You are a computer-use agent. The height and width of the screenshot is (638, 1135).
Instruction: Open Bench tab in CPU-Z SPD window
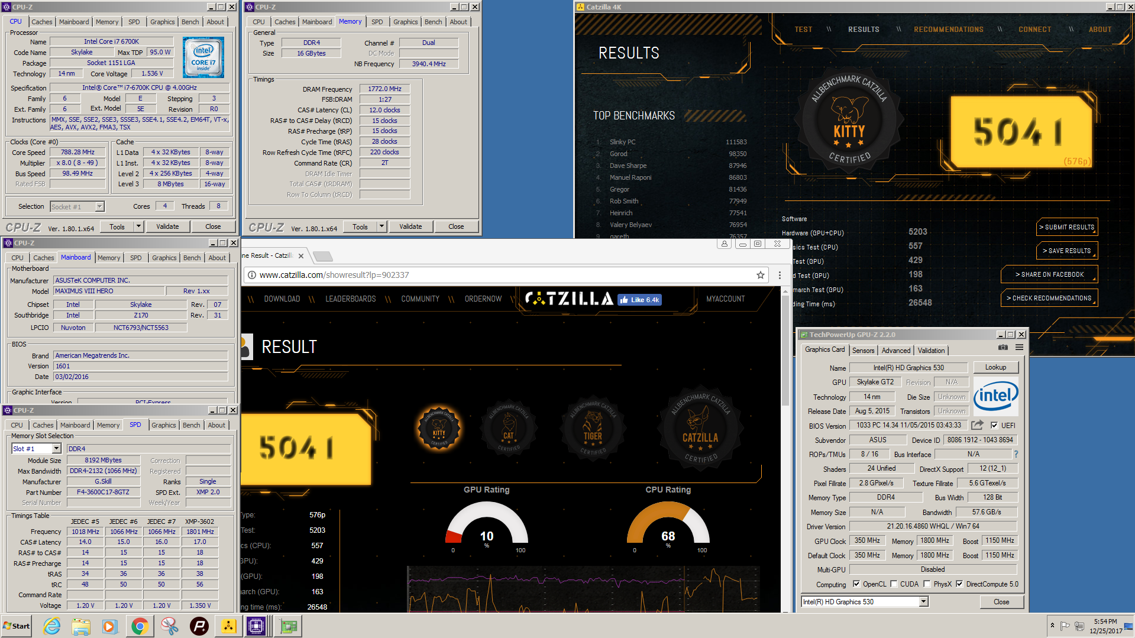tap(191, 425)
